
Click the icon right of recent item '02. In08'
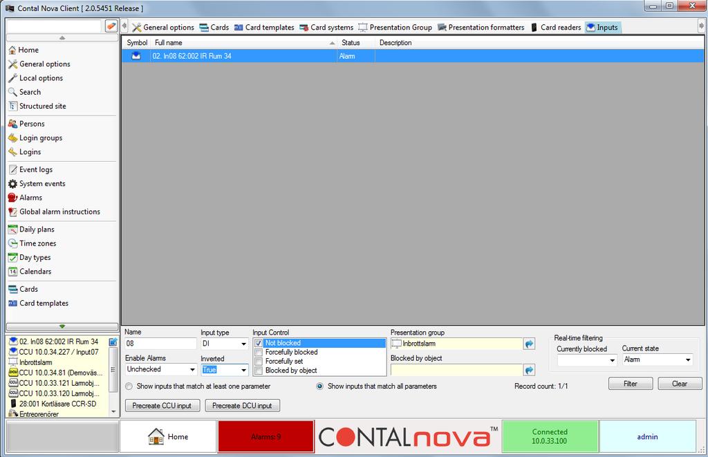click(113, 342)
